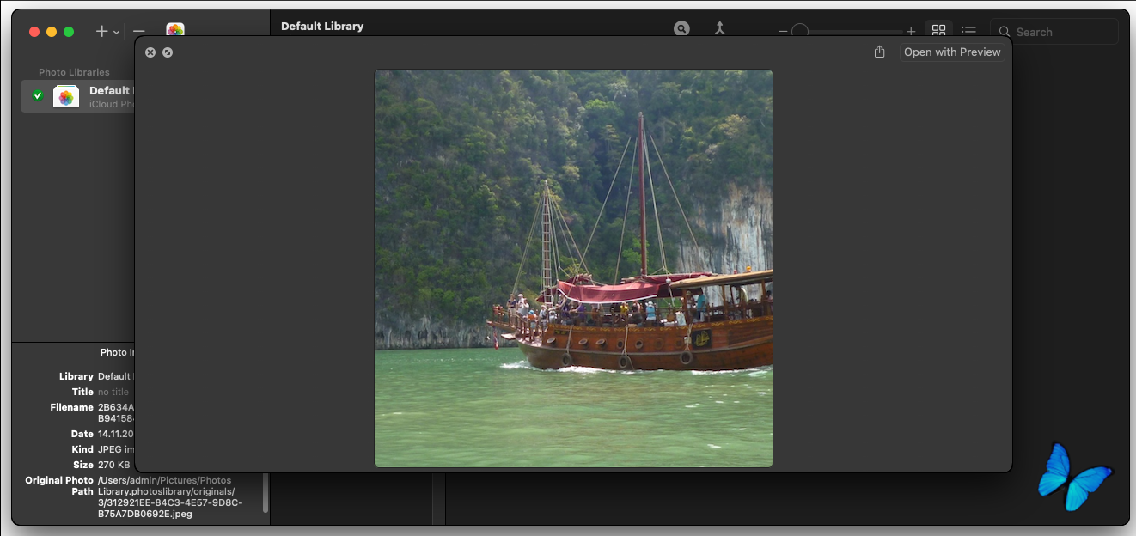Image resolution: width=1136 pixels, height=536 pixels.
Task: Switch to list view
Action: 968,30
